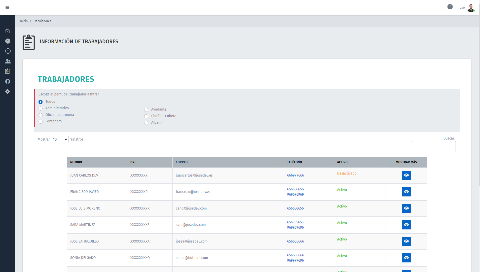Open the Mostrar registros dropdown
480x272 pixels.
click(x=60, y=139)
